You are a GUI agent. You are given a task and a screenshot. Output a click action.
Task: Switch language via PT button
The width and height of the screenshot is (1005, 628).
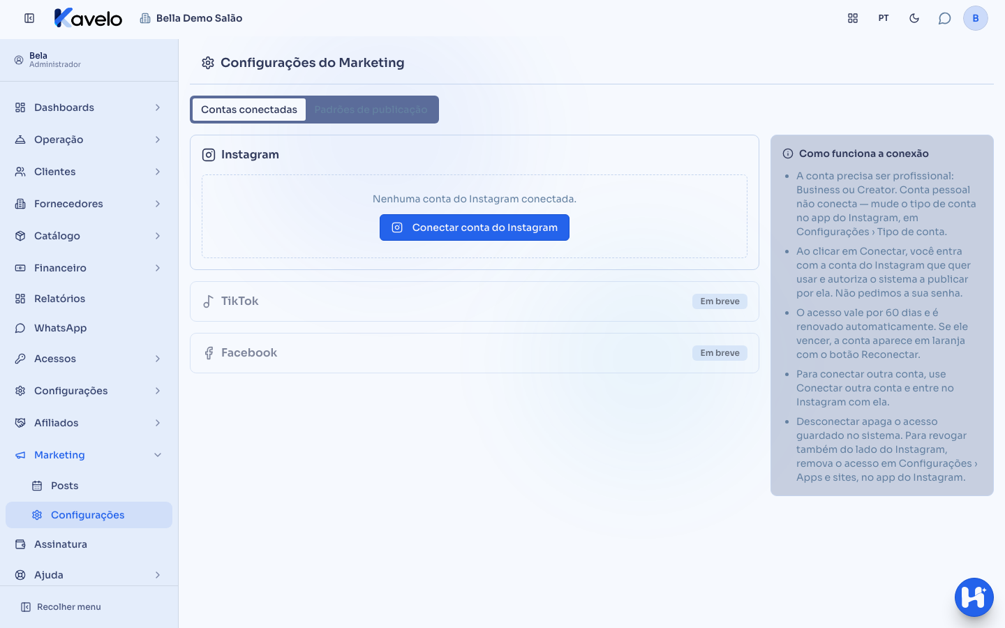click(884, 18)
